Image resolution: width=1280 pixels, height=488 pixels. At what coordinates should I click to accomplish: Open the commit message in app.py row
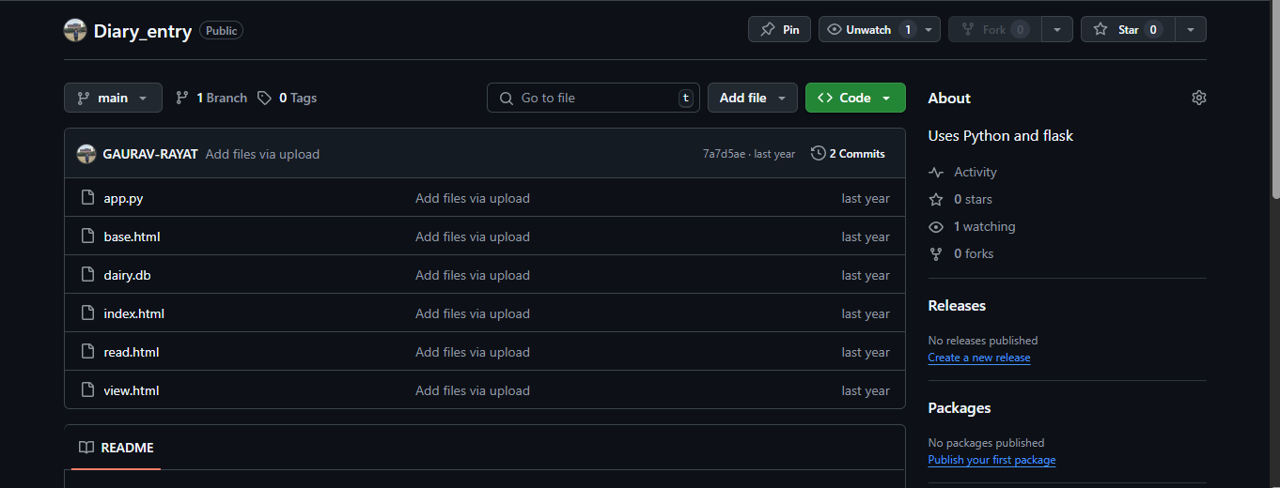(x=473, y=198)
